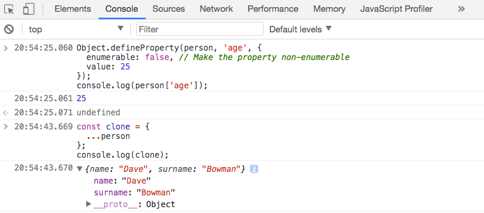Clear the console with the ban icon

9,29
